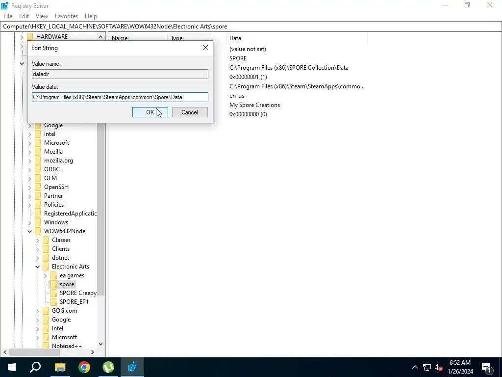Click the (value not set) data entry
The width and height of the screenshot is (502, 377).
click(248, 49)
